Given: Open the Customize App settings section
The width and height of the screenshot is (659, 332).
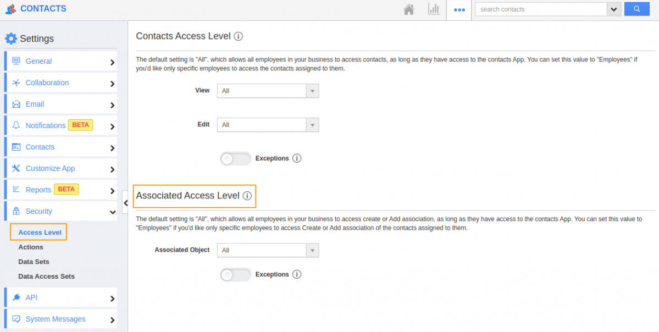Looking at the screenshot, I should (x=60, y=169).
